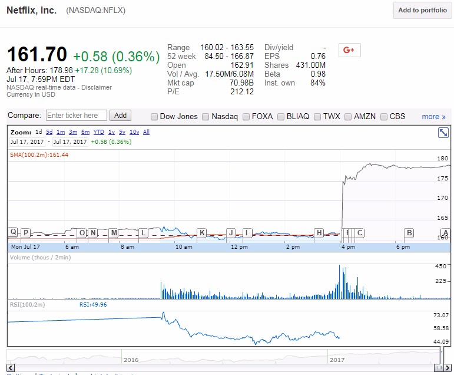Screen dimensions: 454x375
Task: Click the start date field Jul 17, 2017
Action: coord(27,142)
